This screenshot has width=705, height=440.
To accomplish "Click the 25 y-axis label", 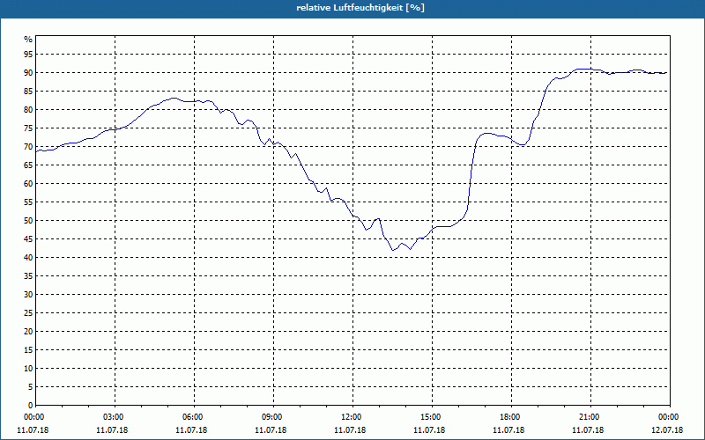I will [28, 313].
